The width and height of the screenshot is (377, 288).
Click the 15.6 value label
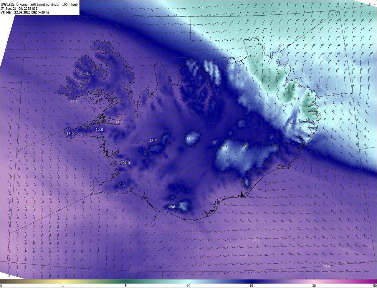(121, 185)
